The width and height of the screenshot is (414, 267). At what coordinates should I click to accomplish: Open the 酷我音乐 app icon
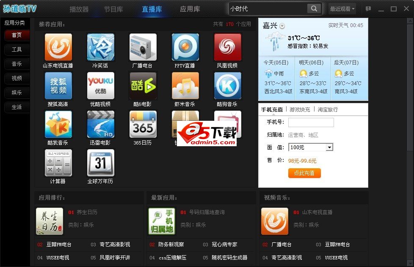[x=58, y=124]
